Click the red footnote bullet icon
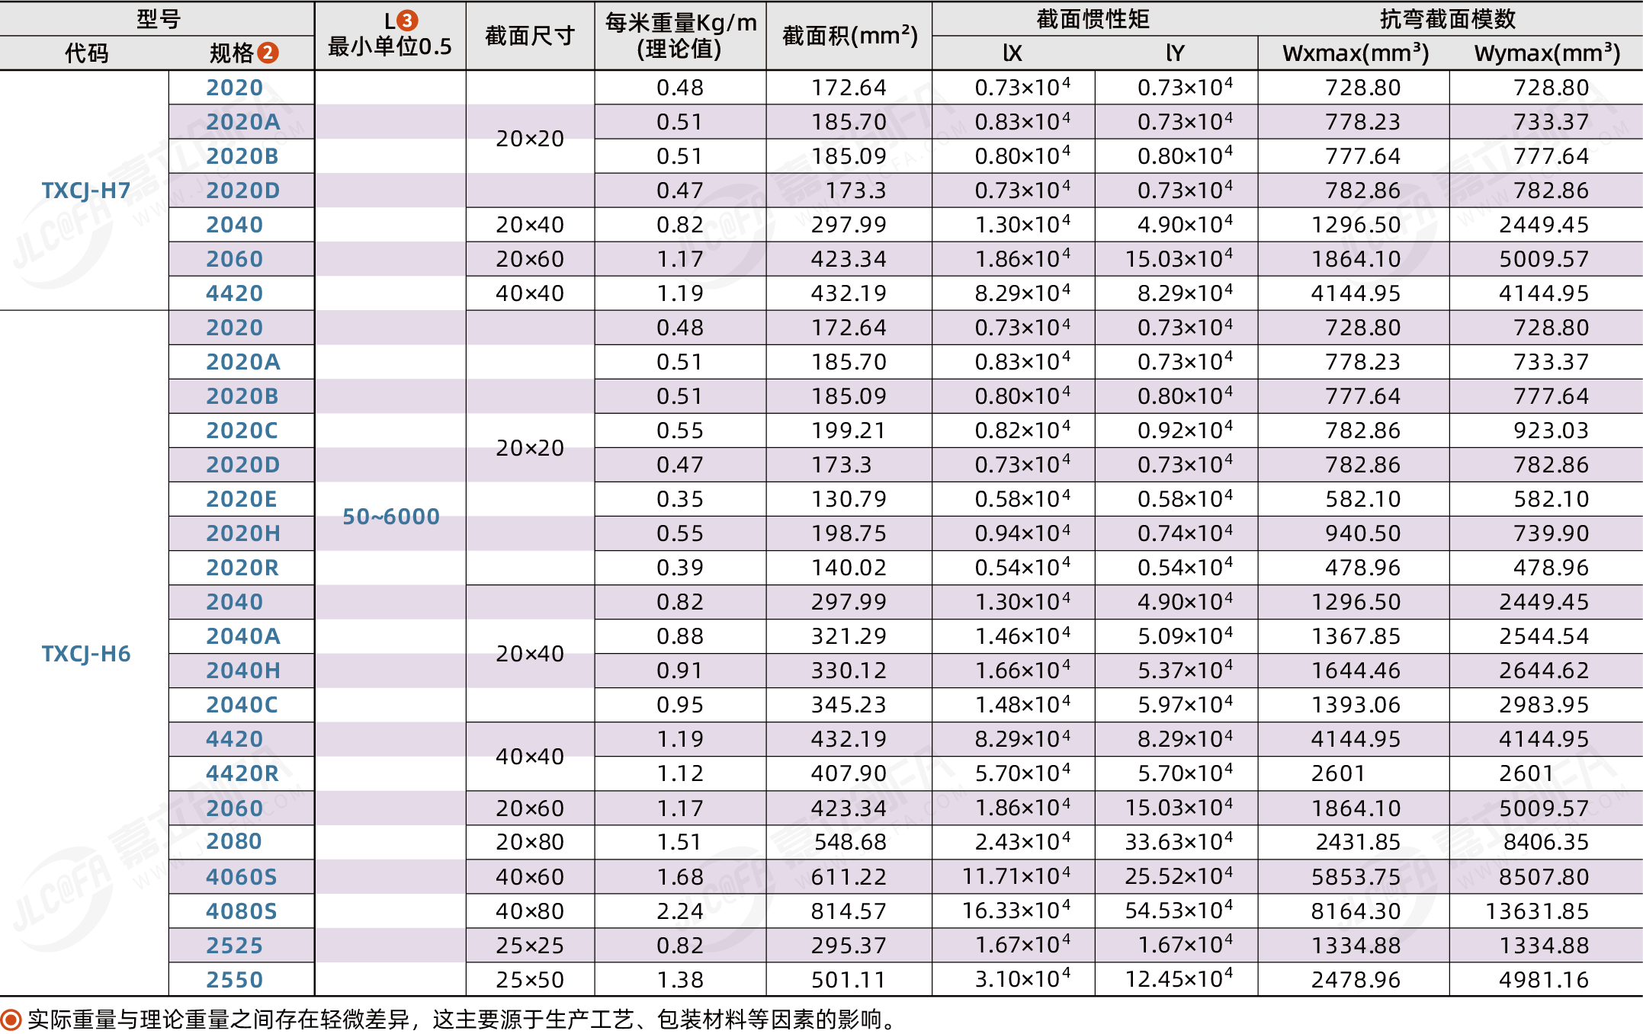Image resolution: width=1643 pixels, height=1034 pixels. 11,1019
